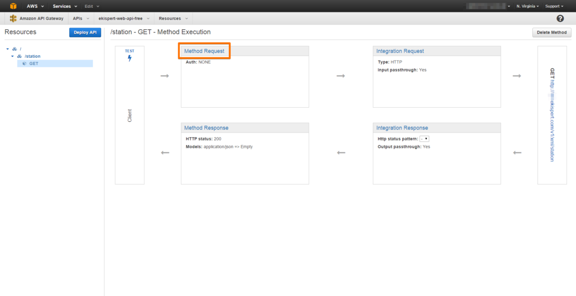Click the GET method cube icon
This screenshot has height=296, width=576.
click(24, 63)
